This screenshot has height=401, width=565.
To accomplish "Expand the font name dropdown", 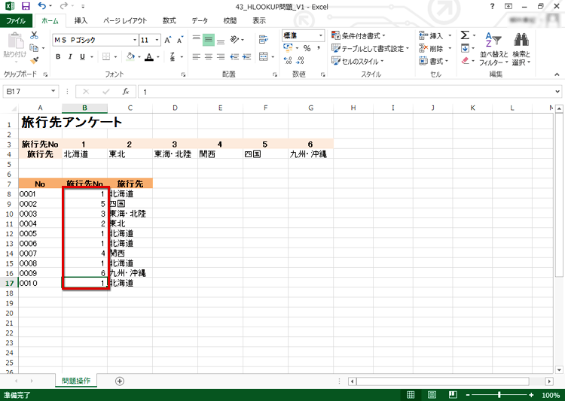I will (x=135, y=40).
